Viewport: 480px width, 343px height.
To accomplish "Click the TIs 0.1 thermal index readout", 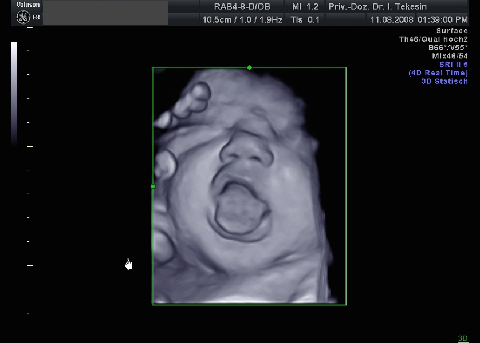I will (305, 19).
